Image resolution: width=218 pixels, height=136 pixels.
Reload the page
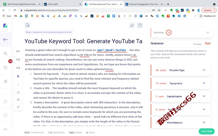(15, 10)
